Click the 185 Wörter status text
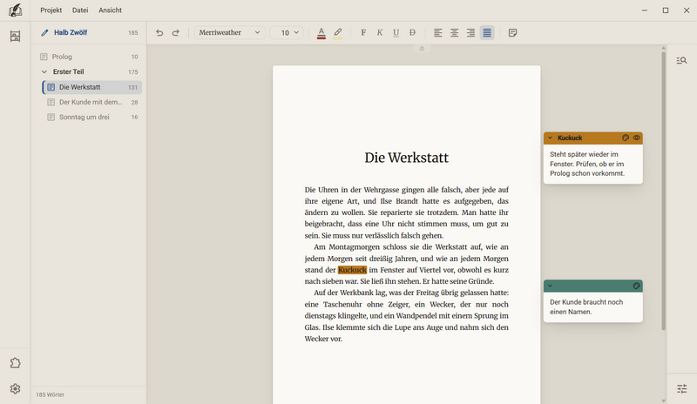 (51, 394)
